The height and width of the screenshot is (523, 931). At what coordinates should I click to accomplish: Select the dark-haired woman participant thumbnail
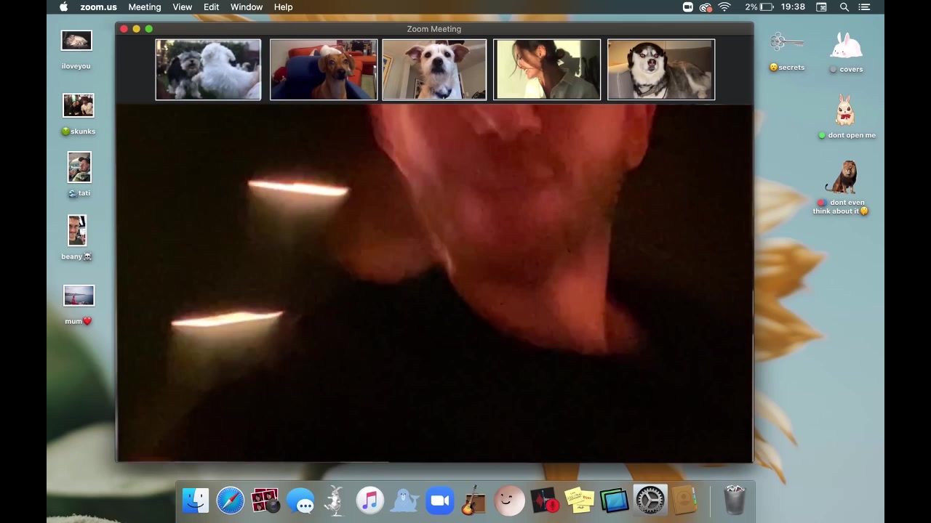pyautogui.click(x=547, y=70)
